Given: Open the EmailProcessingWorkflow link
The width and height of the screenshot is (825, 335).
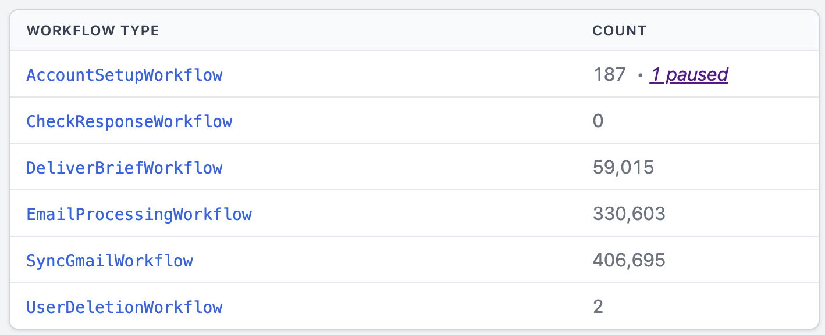Looking at the screenshot, I should pos(139,214).
